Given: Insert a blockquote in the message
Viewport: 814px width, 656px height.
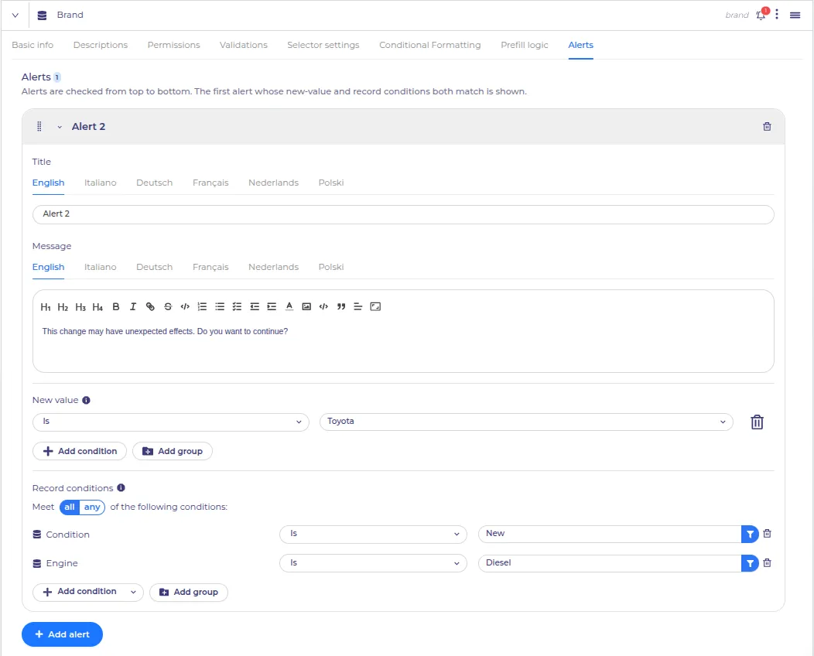Looking at the screenshot, I should click(x=341, y=306).
